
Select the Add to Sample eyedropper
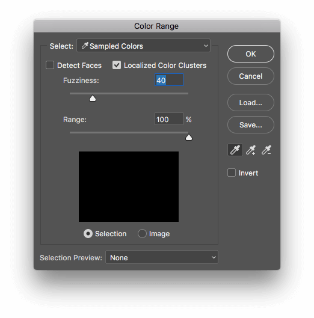[x=251, y=150]
